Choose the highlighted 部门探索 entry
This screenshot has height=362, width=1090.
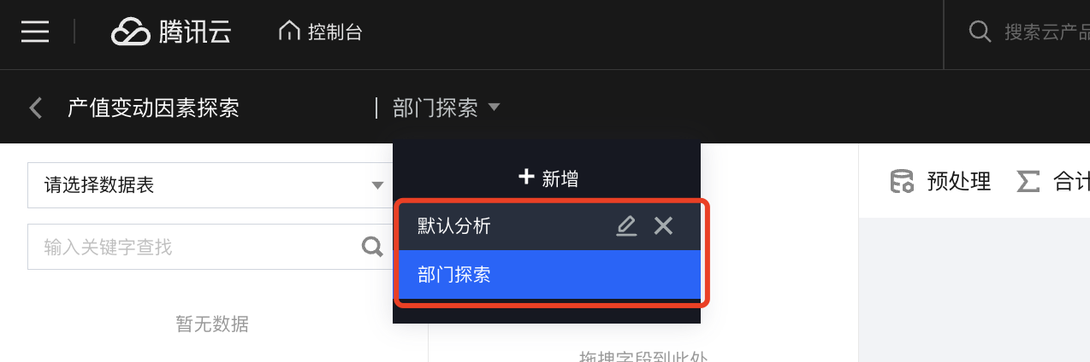(x=548, y=274)
